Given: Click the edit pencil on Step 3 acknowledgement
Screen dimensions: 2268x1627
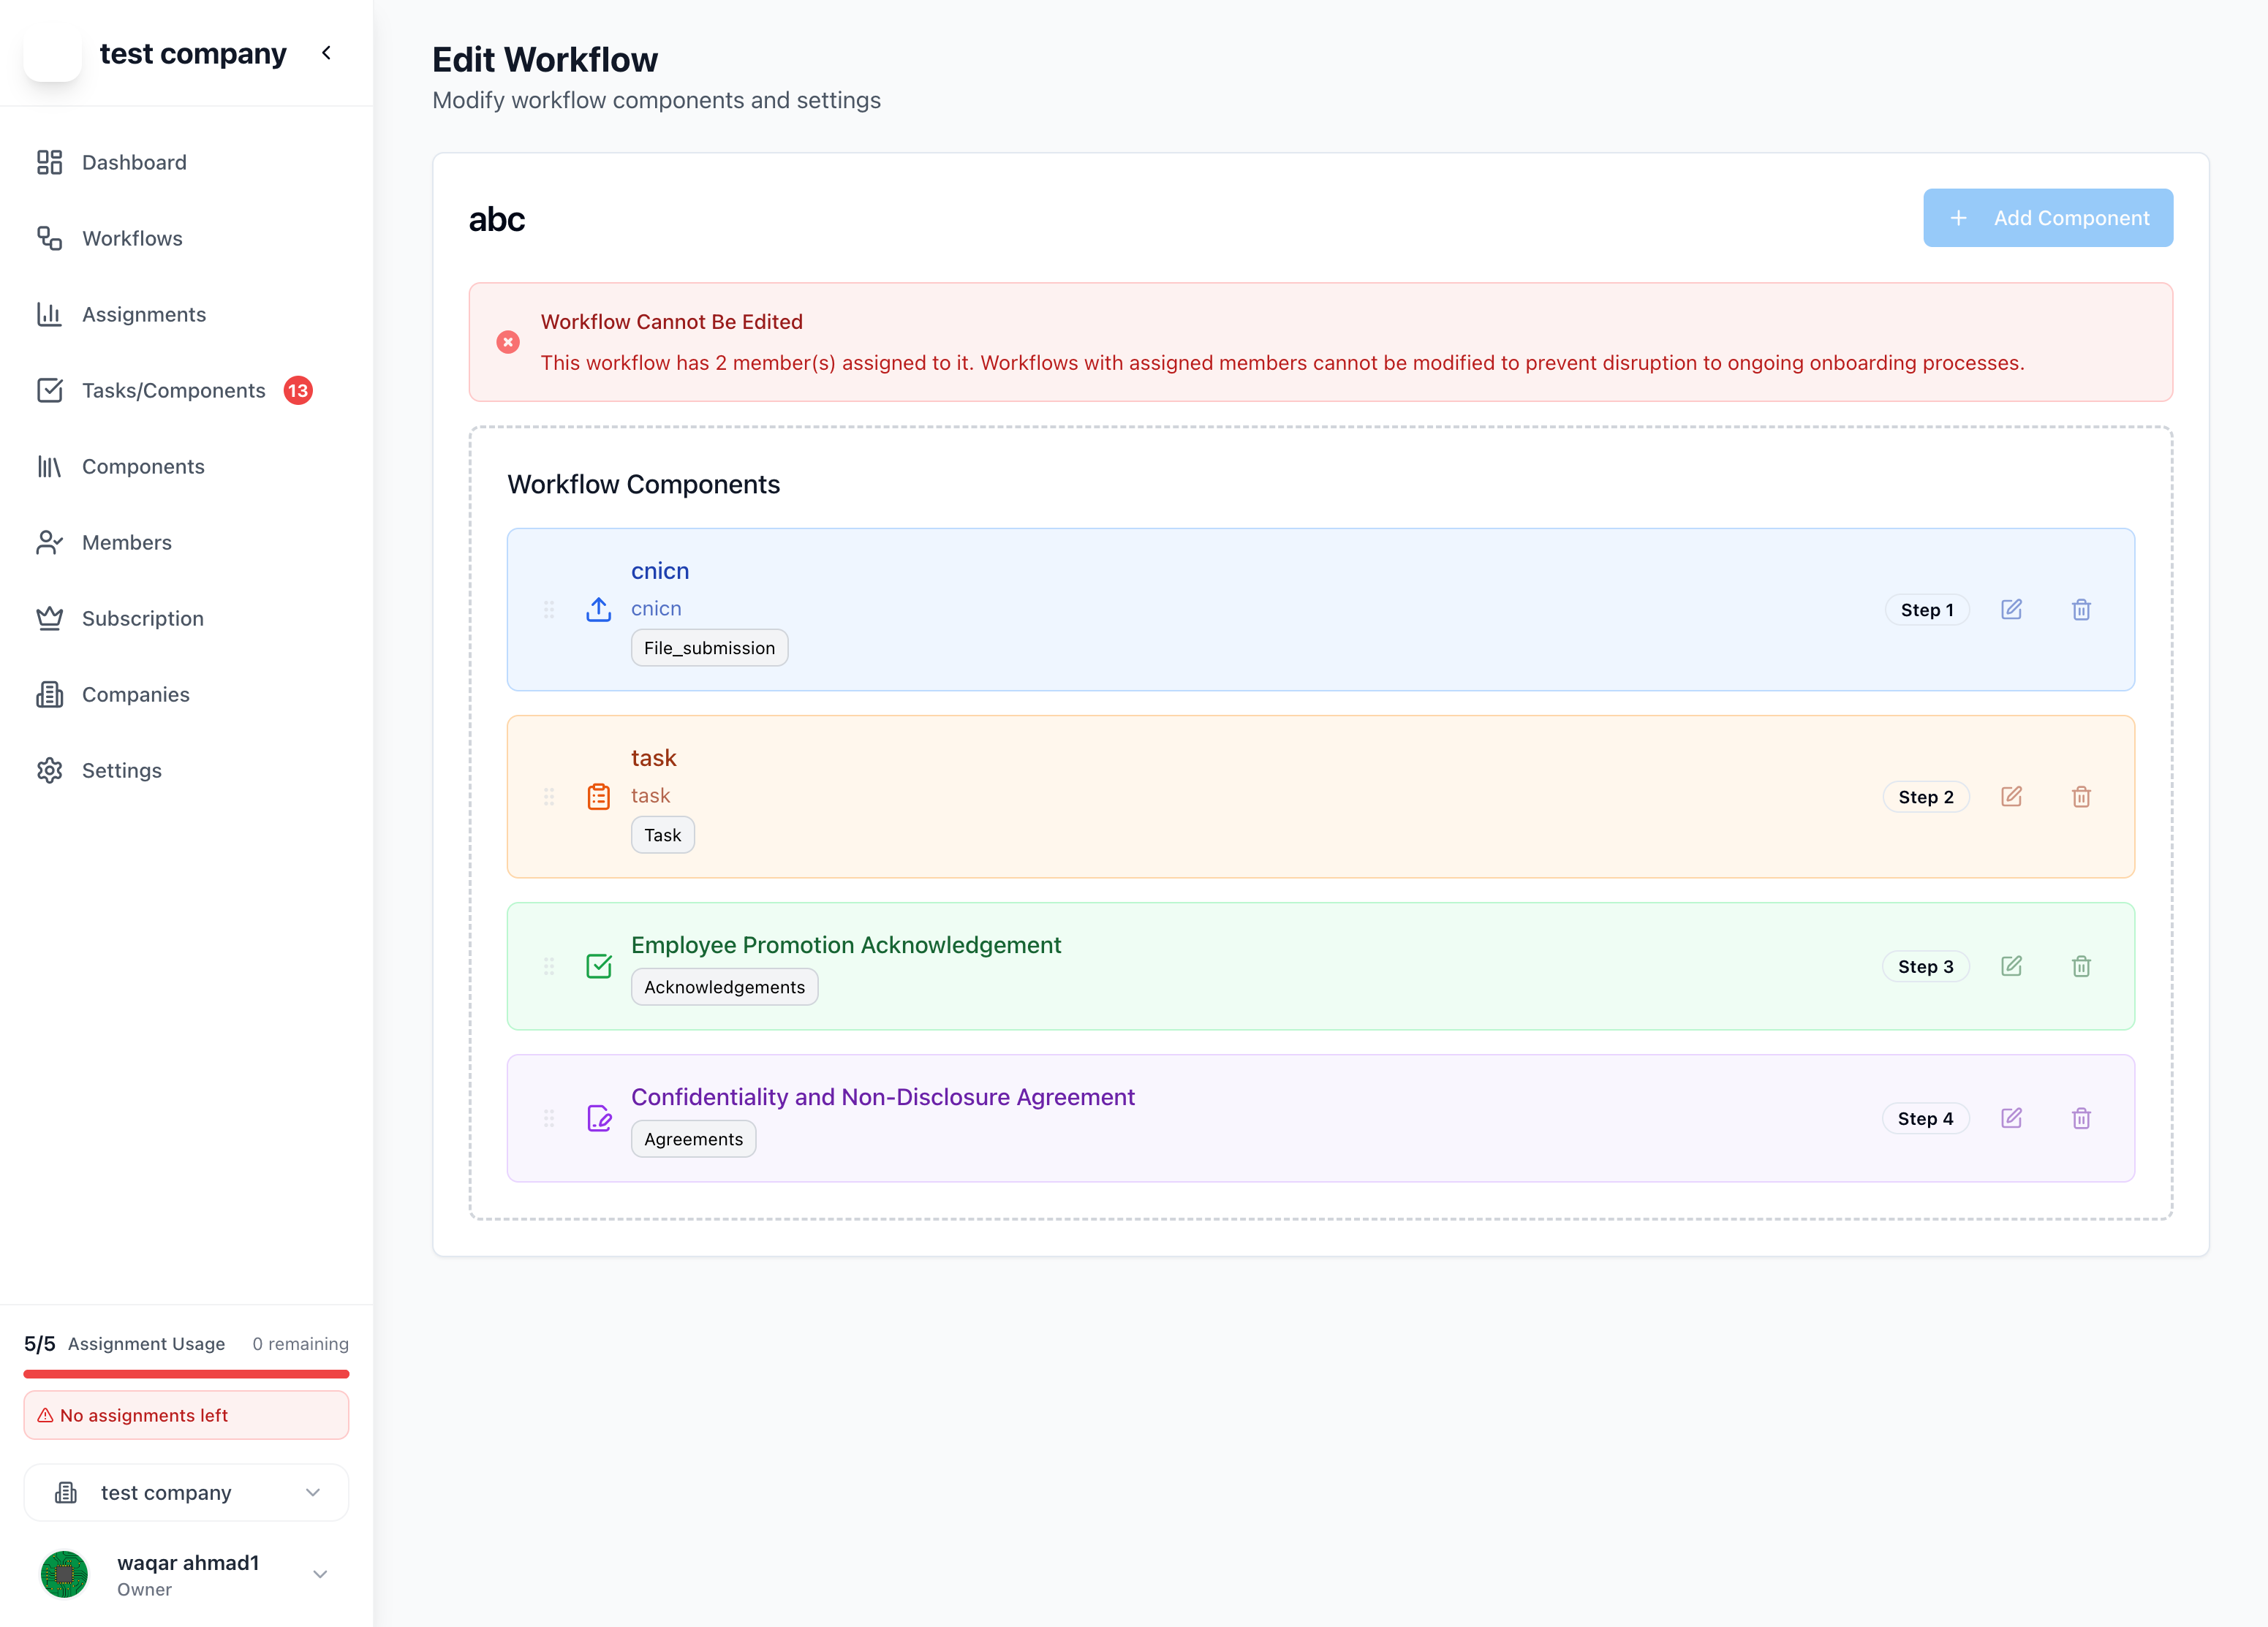Looking at the screenshot, I should (x=2013, y=966).
